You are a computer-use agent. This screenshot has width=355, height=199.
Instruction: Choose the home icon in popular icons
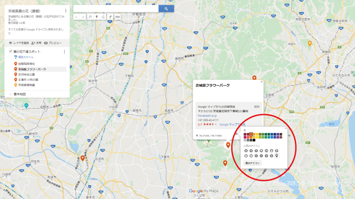coord(246,151)
